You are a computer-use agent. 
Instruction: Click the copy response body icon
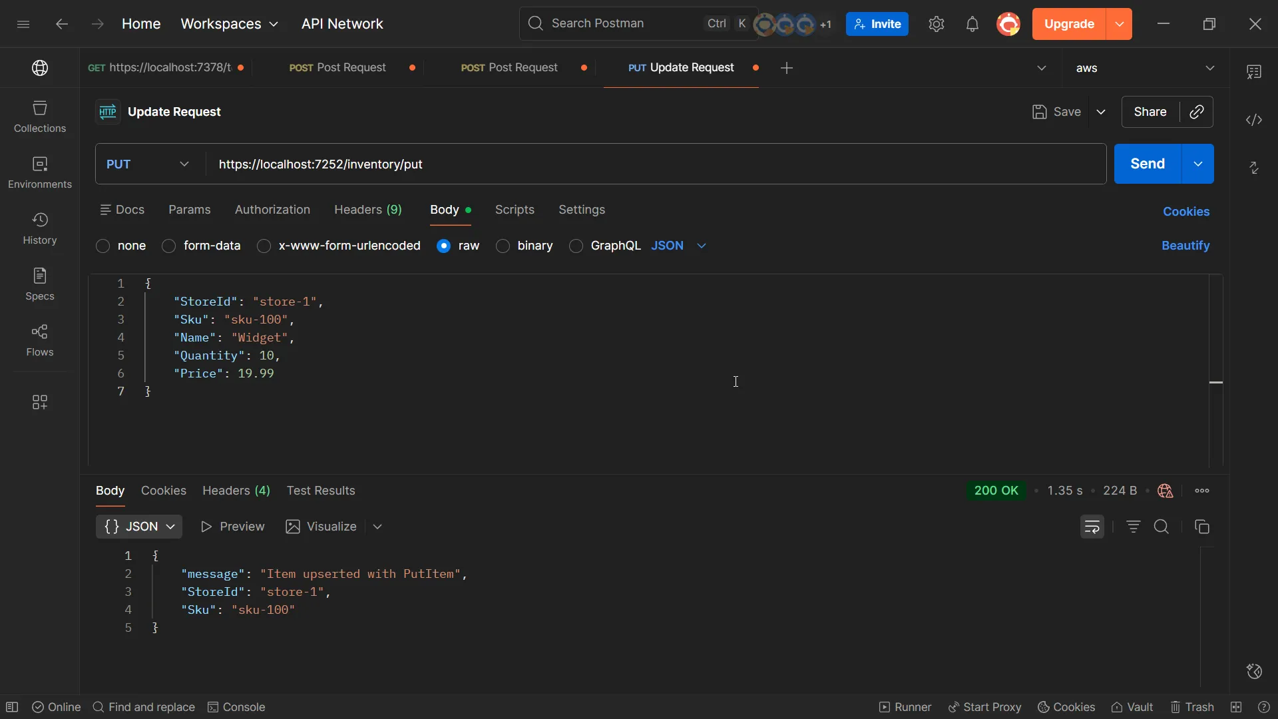click(1201, 527)
